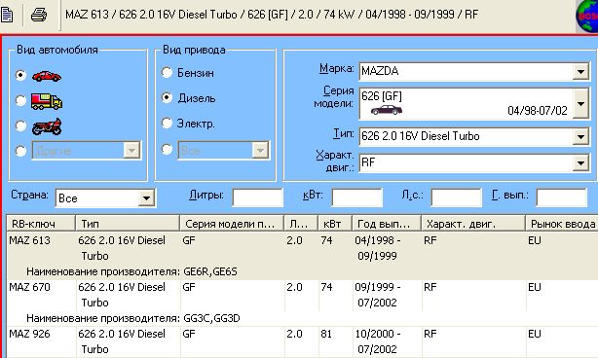Click the motorcycle vehicle icon
Image resolution: width=598 pixels, height=358 pixels.
pyautogui.click(x=47, y=126)
